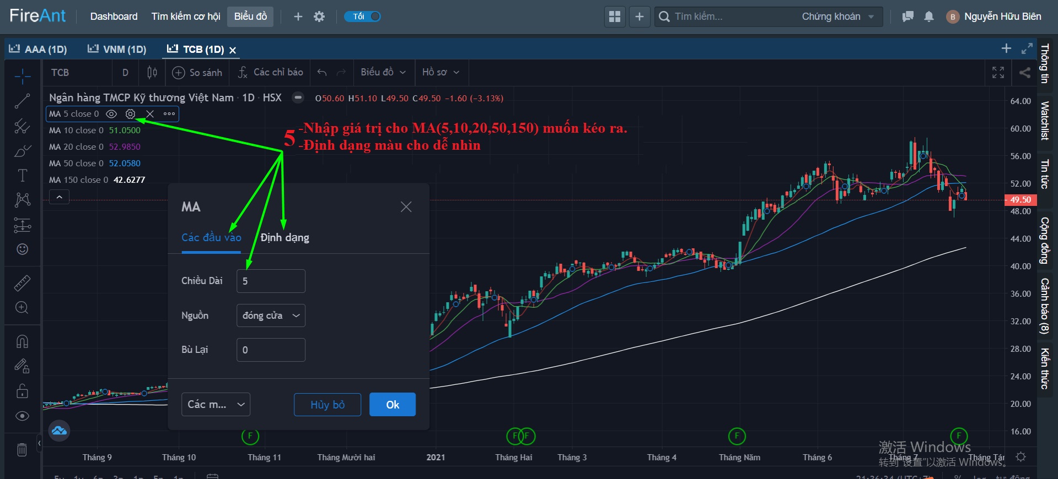This screenshot has height=479, width=1058.
Task: Confirm the MA dialog with Ok
Action: click(392, 405)
